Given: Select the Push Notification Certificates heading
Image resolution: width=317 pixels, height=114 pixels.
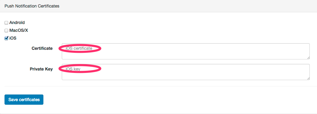Looking at the screenshot, I should (32, 6).
